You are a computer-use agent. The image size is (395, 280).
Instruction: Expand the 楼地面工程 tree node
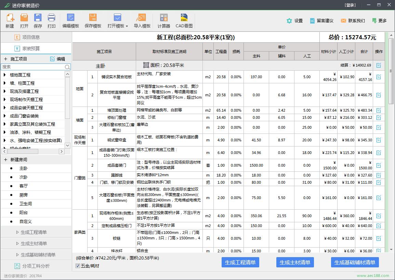5,75
